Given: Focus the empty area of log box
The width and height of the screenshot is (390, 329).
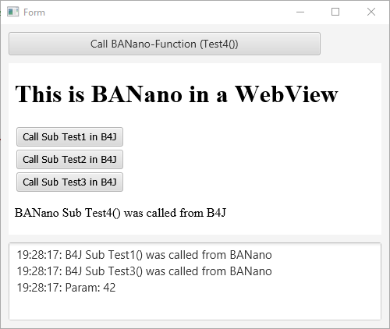Looking at the screenshot, I should point(195,307).
